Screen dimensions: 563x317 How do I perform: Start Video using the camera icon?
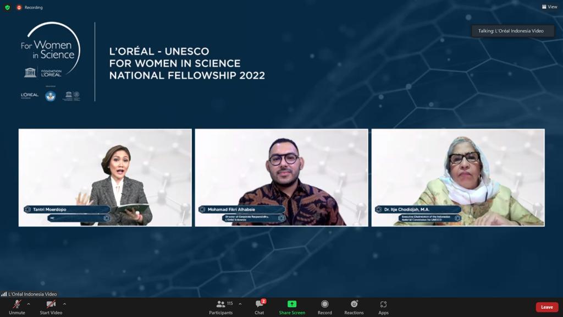[51, 304]
